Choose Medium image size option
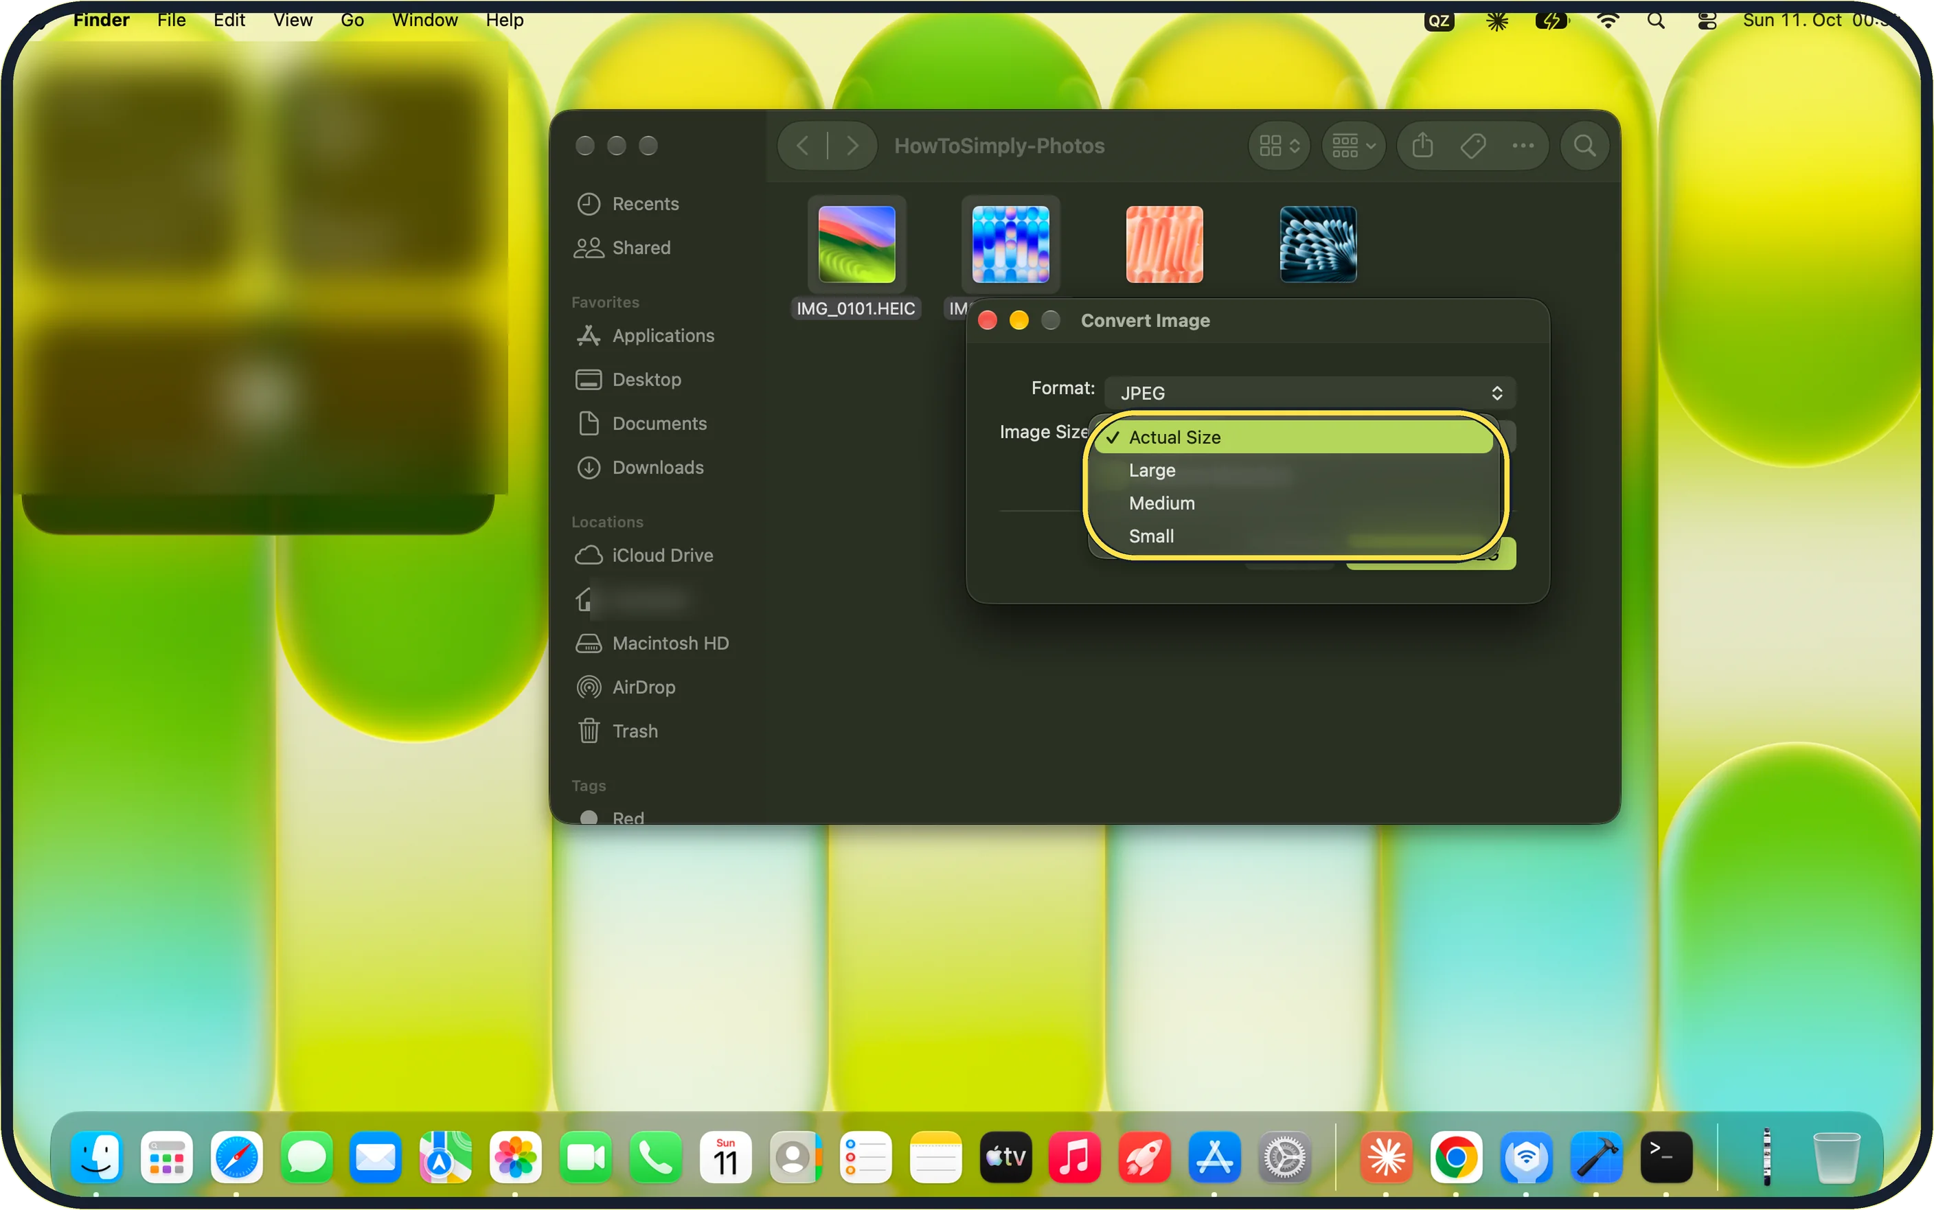The width and height of the screenshot is (1934, 1210). tap(1293, 503)
